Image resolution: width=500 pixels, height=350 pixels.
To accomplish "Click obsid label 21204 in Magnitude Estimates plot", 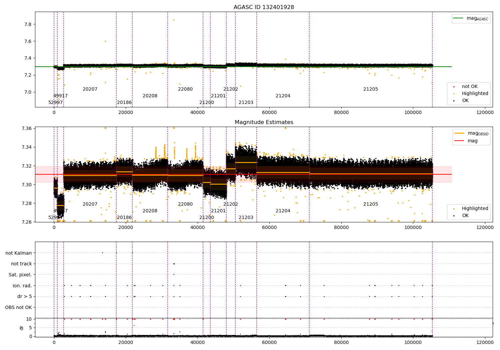I will point(283,211).
